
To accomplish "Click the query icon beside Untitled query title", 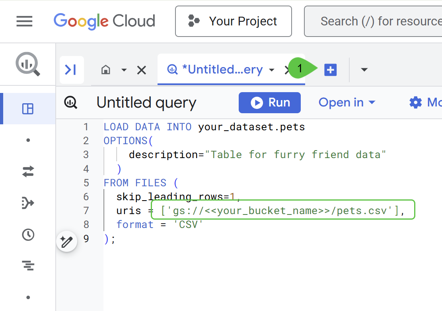I will 71,102.
